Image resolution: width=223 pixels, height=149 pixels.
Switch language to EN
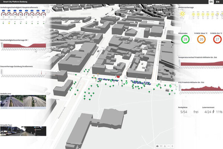coord(218,2)
